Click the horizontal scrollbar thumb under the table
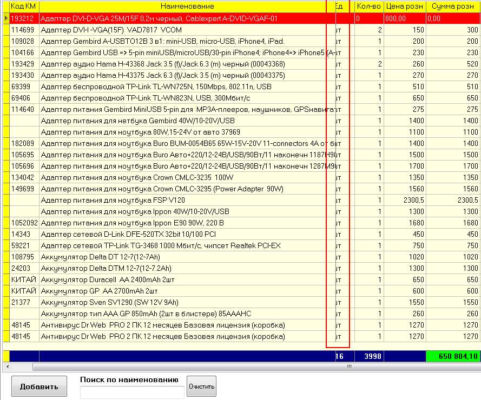Screen dimensions: 481x400 pos(349,366)
